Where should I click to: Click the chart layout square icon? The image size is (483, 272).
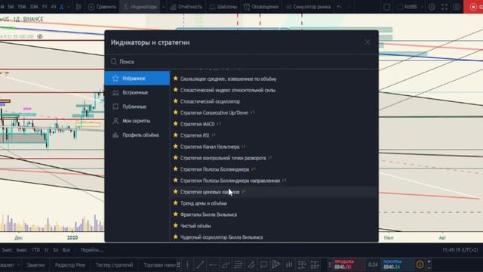point(386,7)
